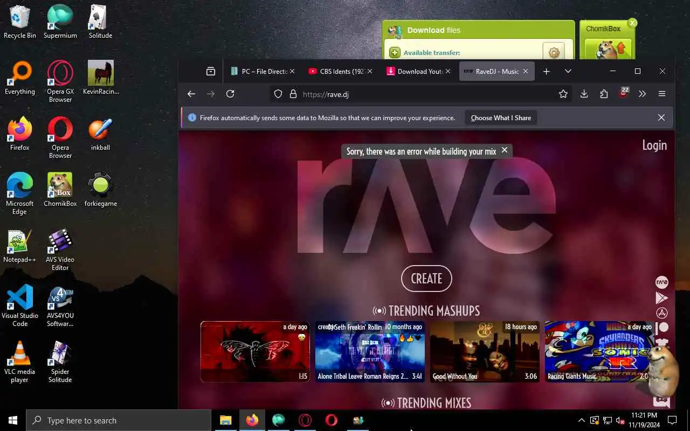
Task: Click the App Store side icon
Action: pyautogui.click(x=661, y=313)
